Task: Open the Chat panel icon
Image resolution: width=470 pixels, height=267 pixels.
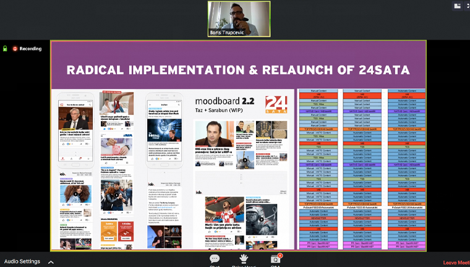Action: [215, 258]
